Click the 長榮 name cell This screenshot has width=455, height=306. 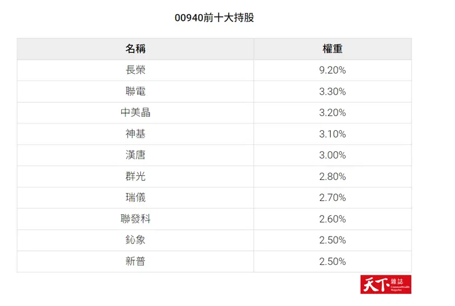tap(135, 70)
